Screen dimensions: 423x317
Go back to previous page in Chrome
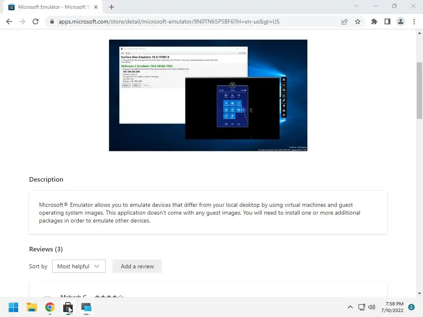[x=9, y=21]
